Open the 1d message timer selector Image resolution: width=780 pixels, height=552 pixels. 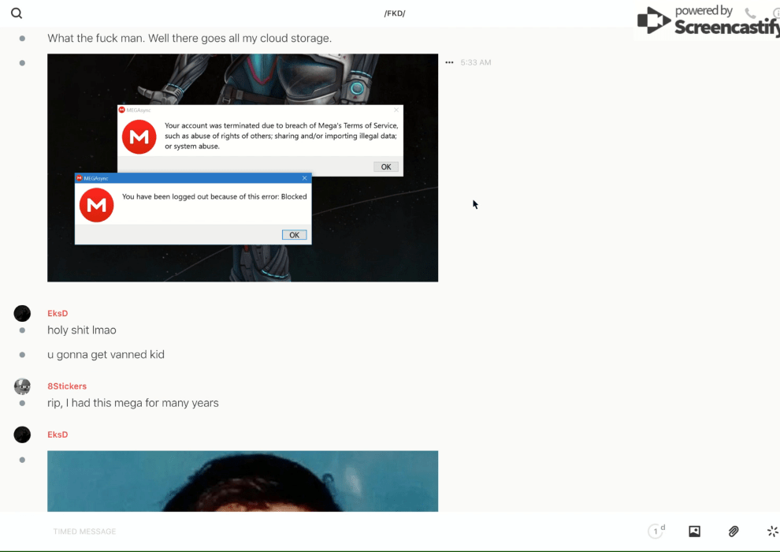point(656,531)
